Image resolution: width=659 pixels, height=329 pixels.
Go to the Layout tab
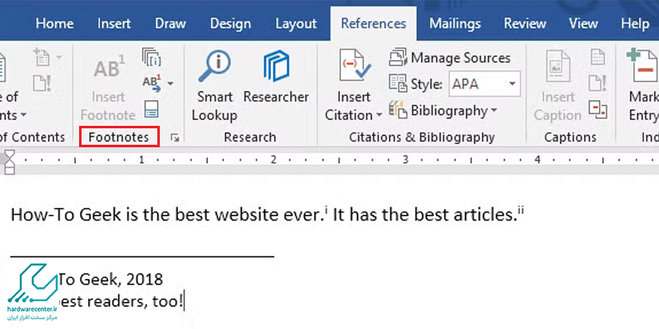click(x=296, y=24)
